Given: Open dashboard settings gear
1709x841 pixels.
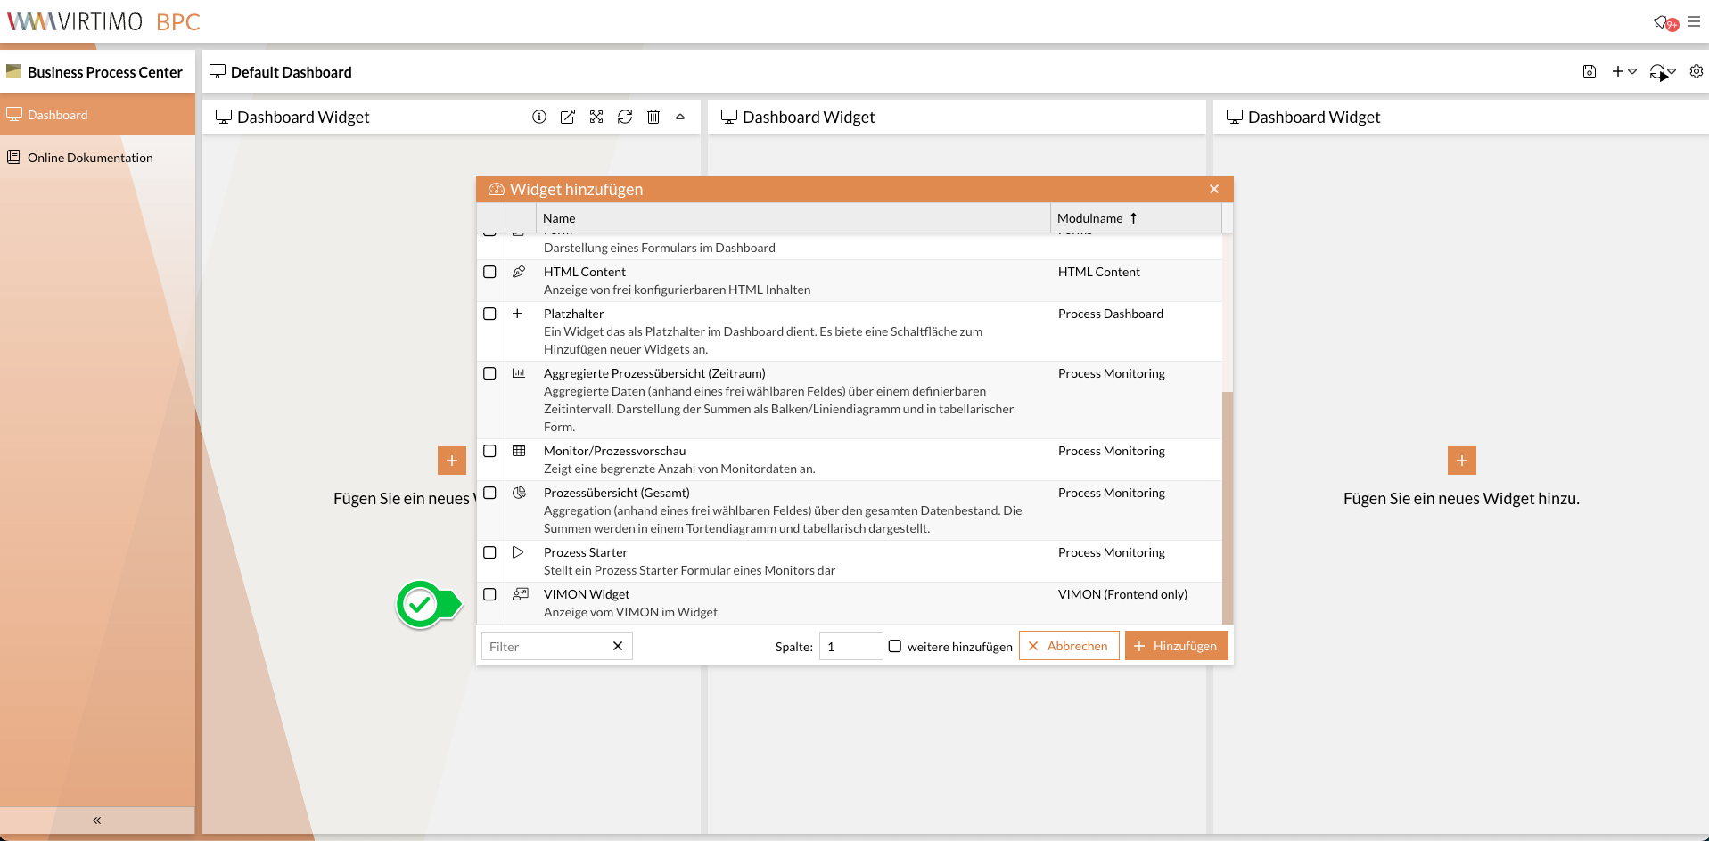Looking at the screenshot, I should point(1697,71).
